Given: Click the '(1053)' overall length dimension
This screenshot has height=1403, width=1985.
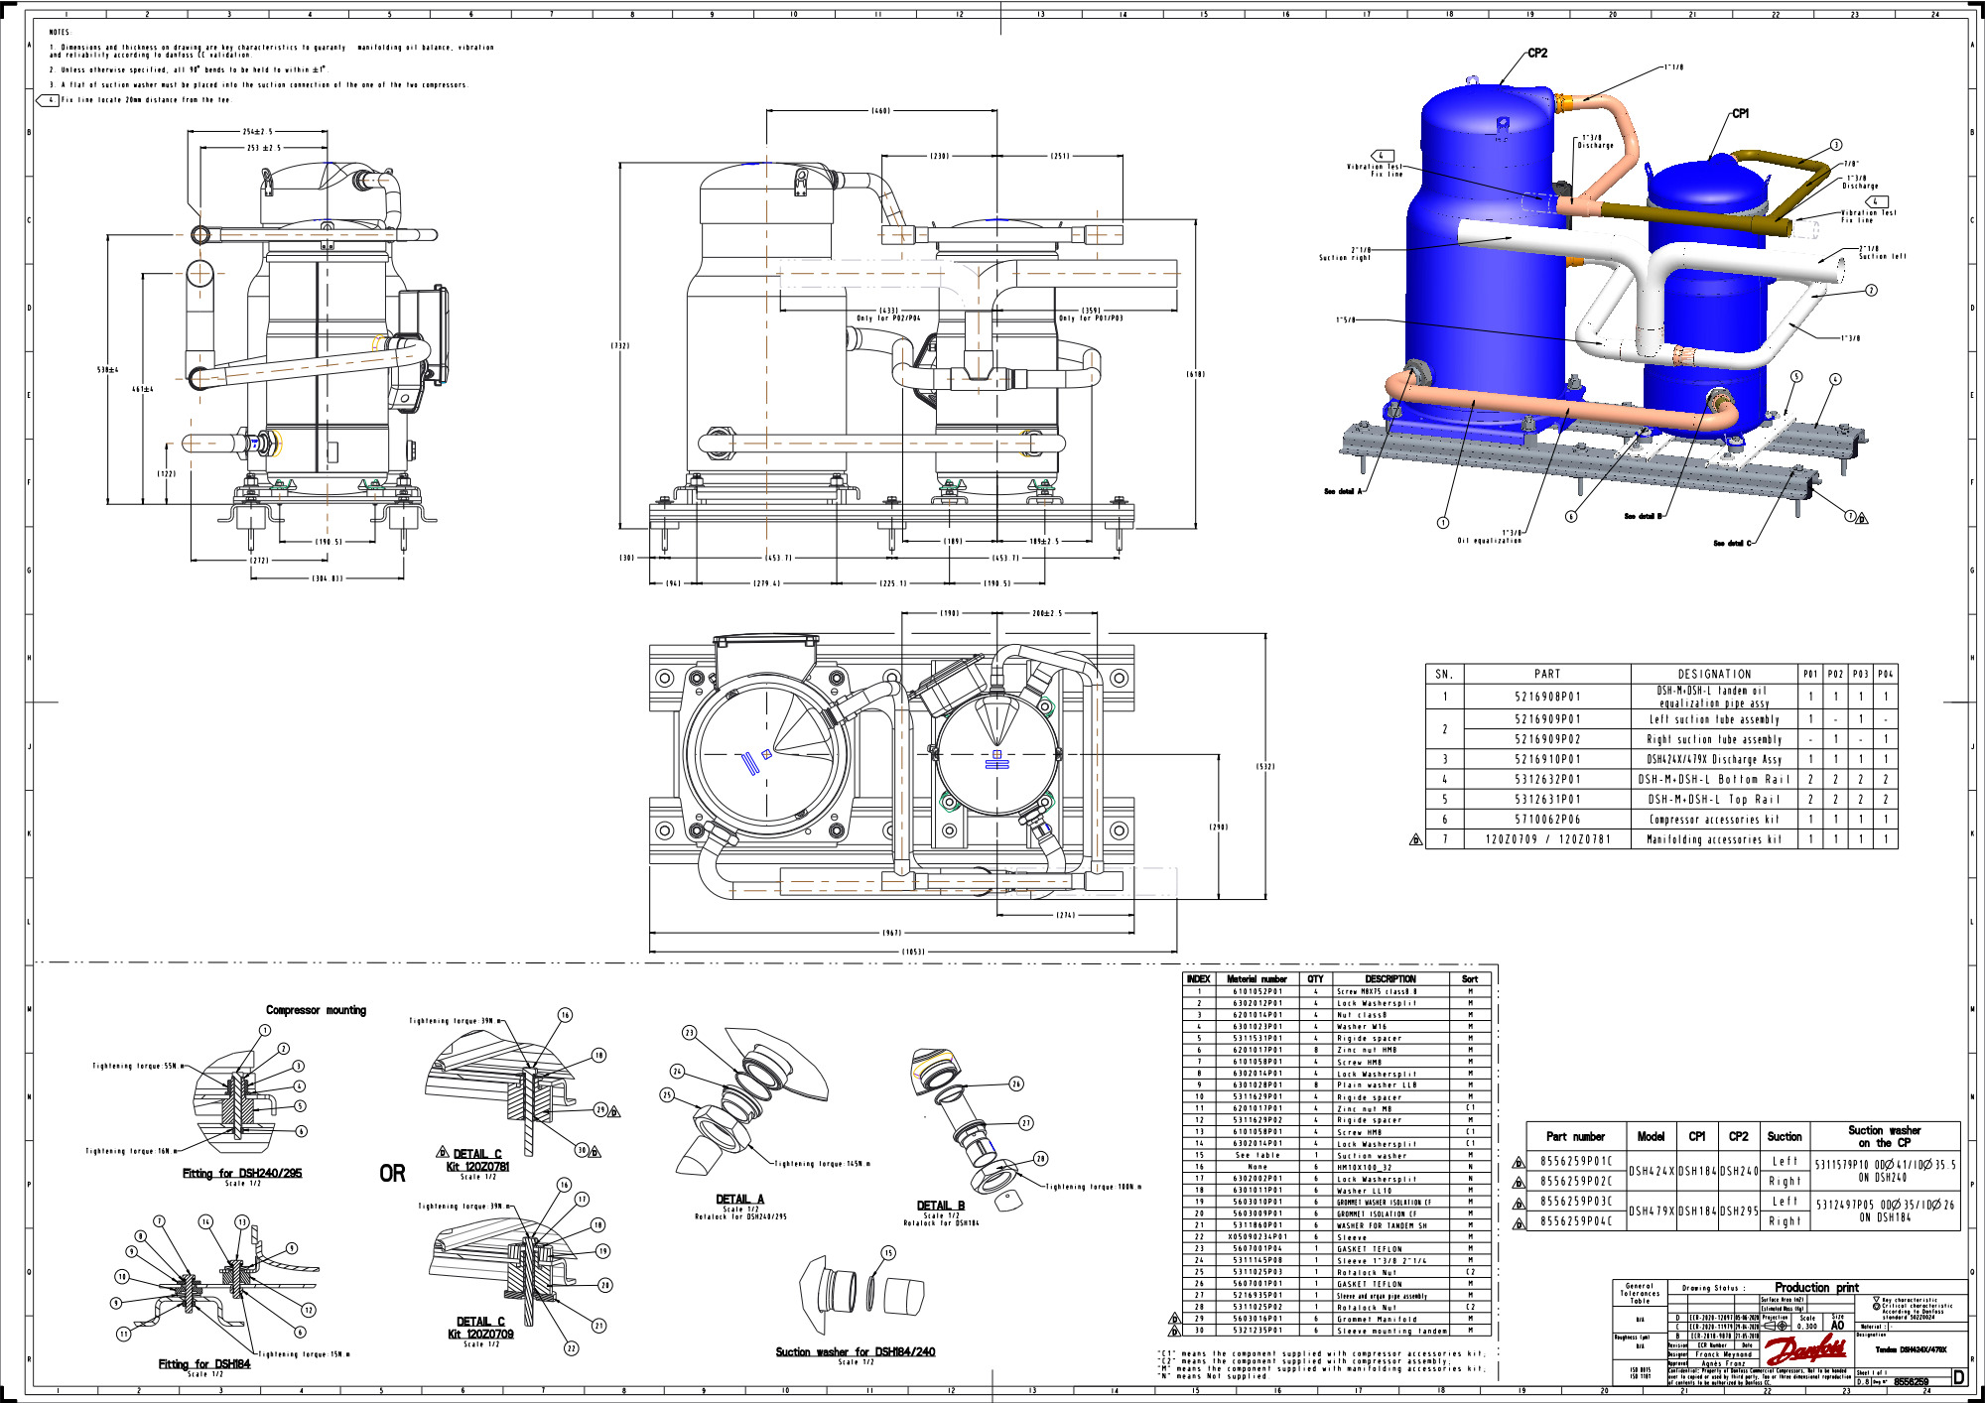Looking at the screenshot, I should [913, 952].
